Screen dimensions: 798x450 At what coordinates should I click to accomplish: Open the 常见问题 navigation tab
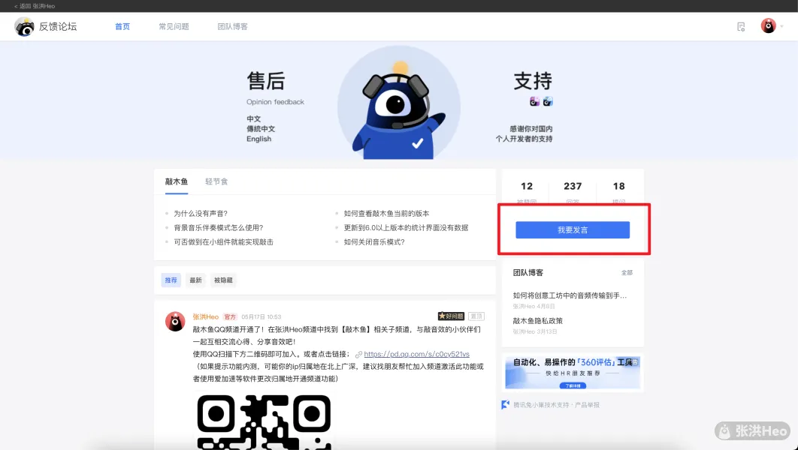click(174, 26)
